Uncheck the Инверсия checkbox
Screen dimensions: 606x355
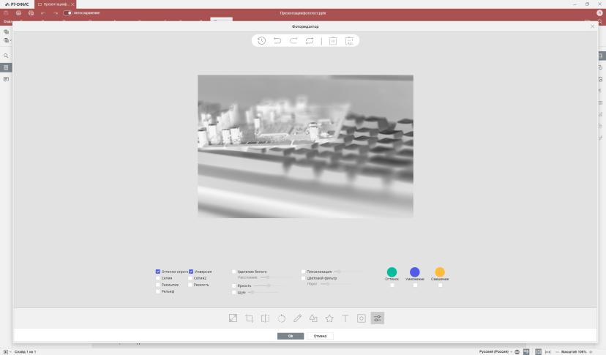[x=191, y=272]
